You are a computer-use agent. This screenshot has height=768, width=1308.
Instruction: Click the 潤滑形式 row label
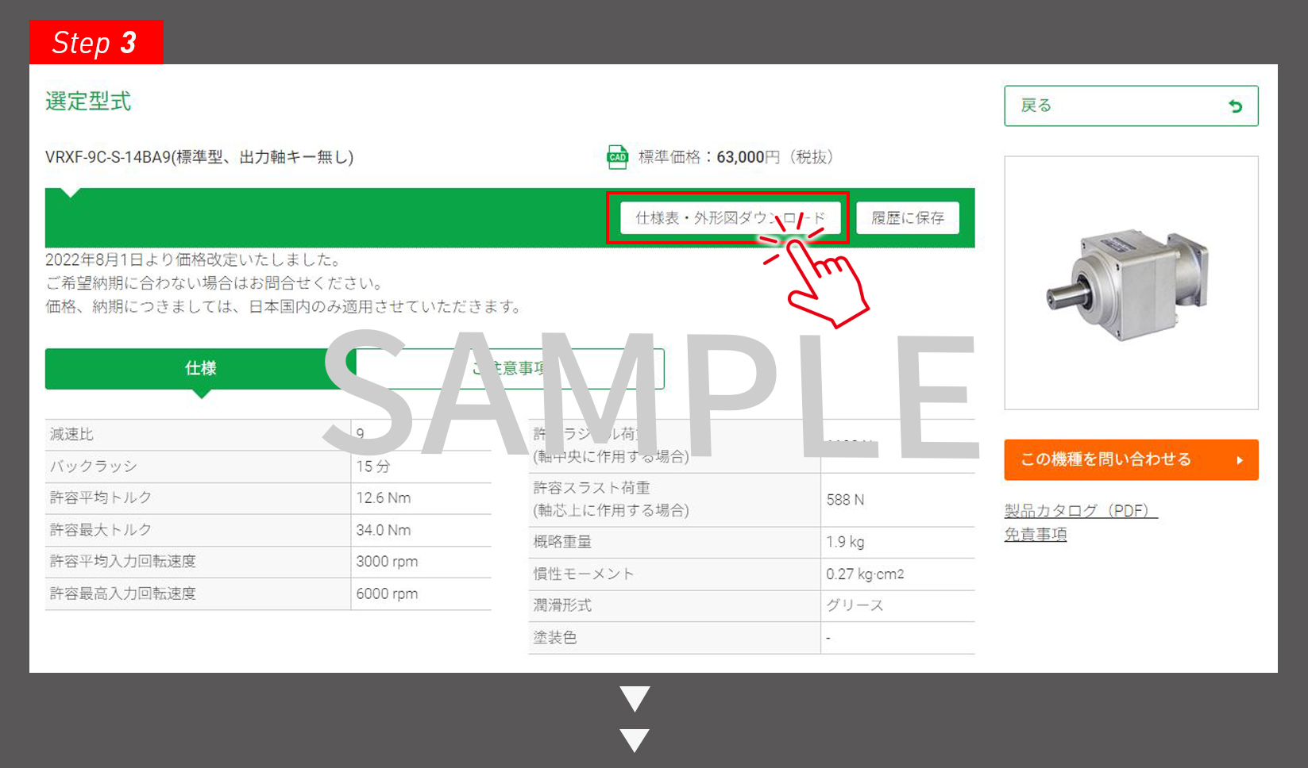click(x=562, y=605)
